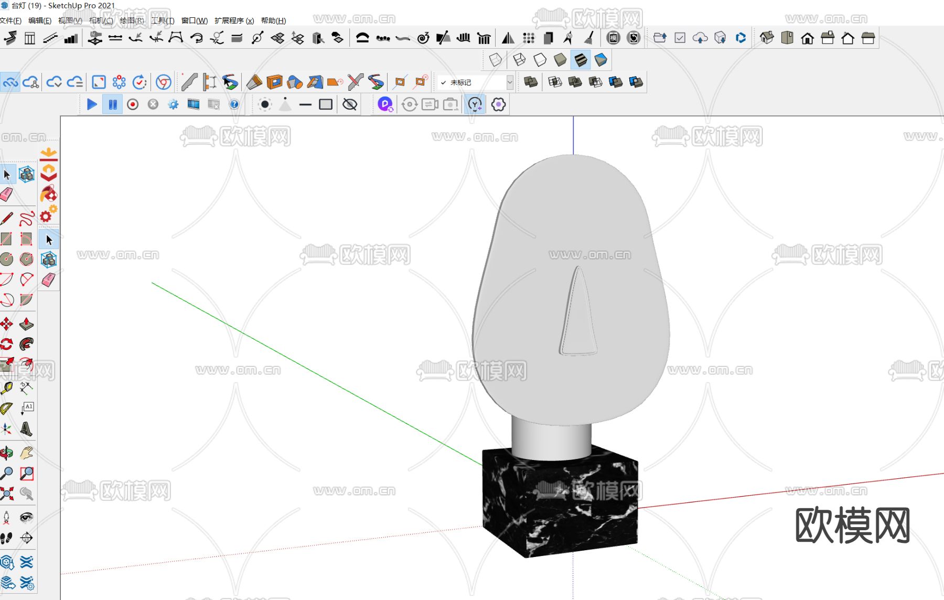Screen dimensions: 944x600
Task: Open the tag dropdown arrow
Action: pyautogui.click(x=509, y=82)
